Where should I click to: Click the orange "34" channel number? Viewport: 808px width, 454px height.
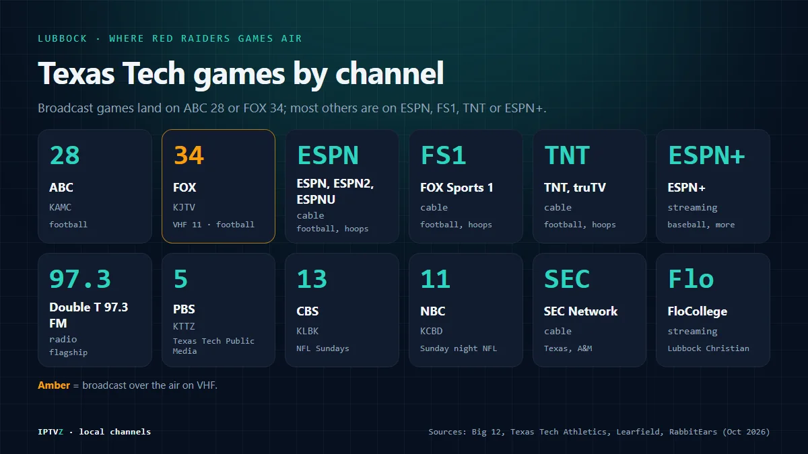click(189, 155)
